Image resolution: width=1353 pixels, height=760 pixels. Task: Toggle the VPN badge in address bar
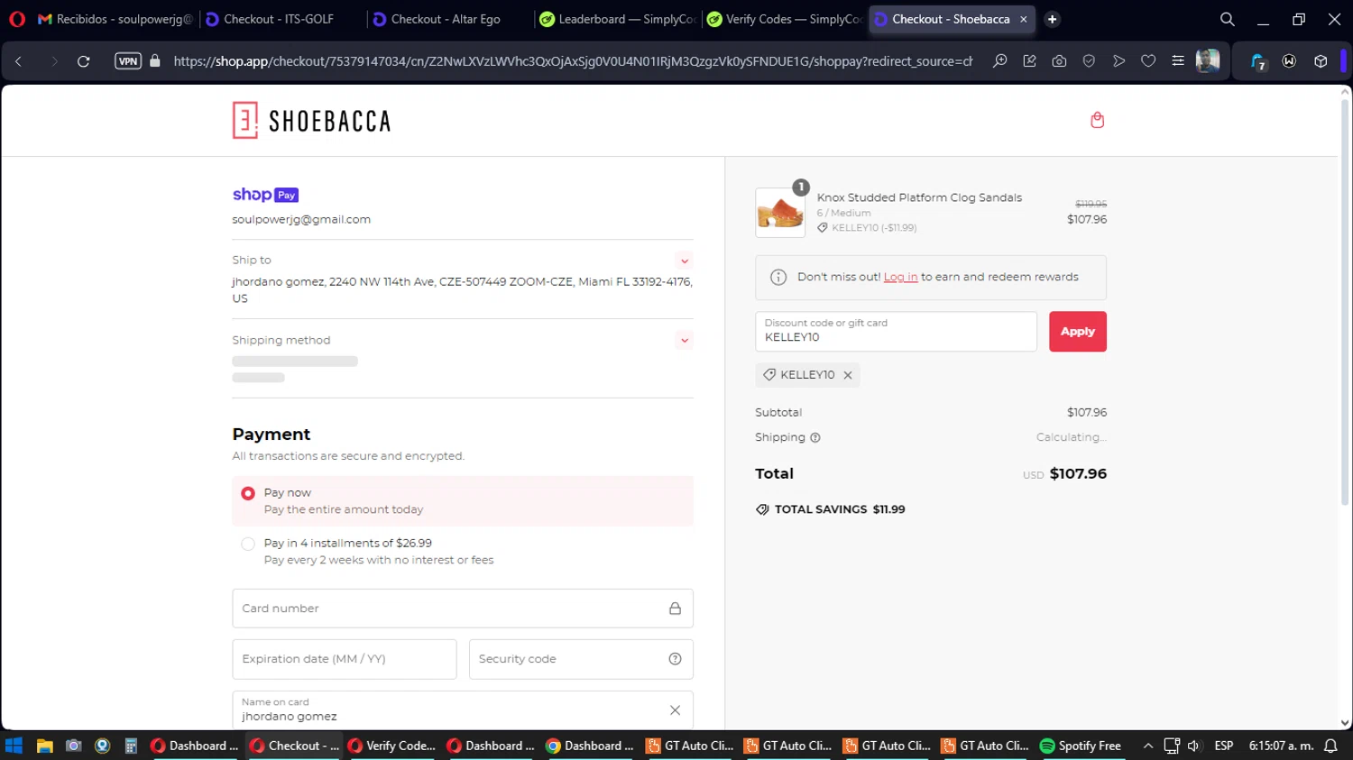[x=128, y=61]
